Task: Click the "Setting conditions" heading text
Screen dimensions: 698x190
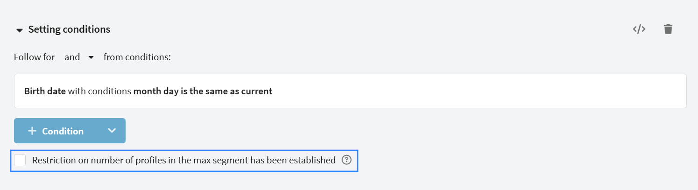Action: point(69,29)
